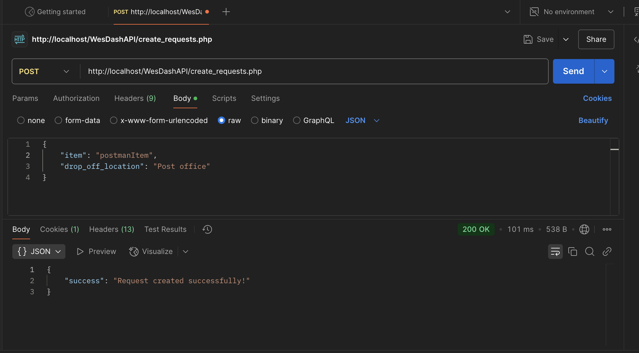Screen dimensions: 639x353
Task: Open a new request tab with the plus icon
Action: 226,11
